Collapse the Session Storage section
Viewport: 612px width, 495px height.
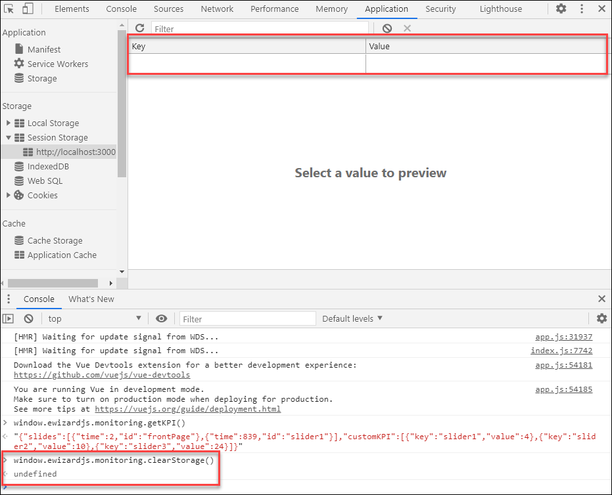click(8, 137)
